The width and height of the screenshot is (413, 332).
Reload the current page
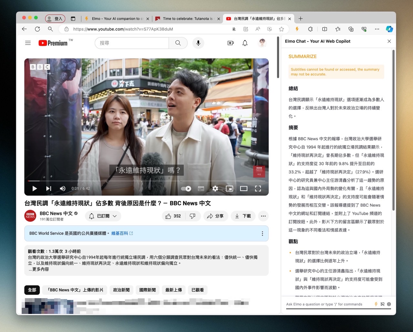(x=37, y=29)
